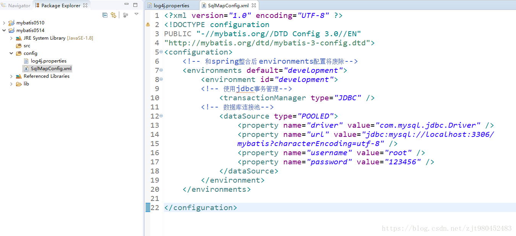Click the Referenced Libraries books icon
This screenshot has width=516, height=236.
pyautogui.click(x=19, y=76)
